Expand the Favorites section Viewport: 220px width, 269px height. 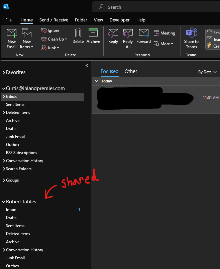[4, 73]
